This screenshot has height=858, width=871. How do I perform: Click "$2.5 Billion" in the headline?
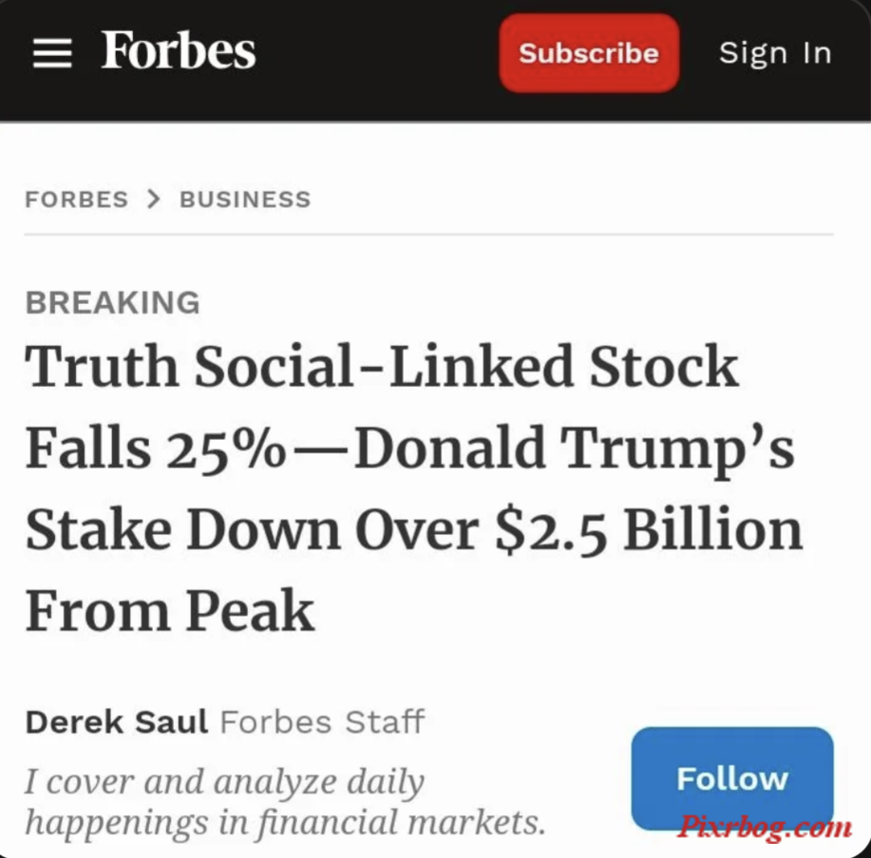(649, 531)
